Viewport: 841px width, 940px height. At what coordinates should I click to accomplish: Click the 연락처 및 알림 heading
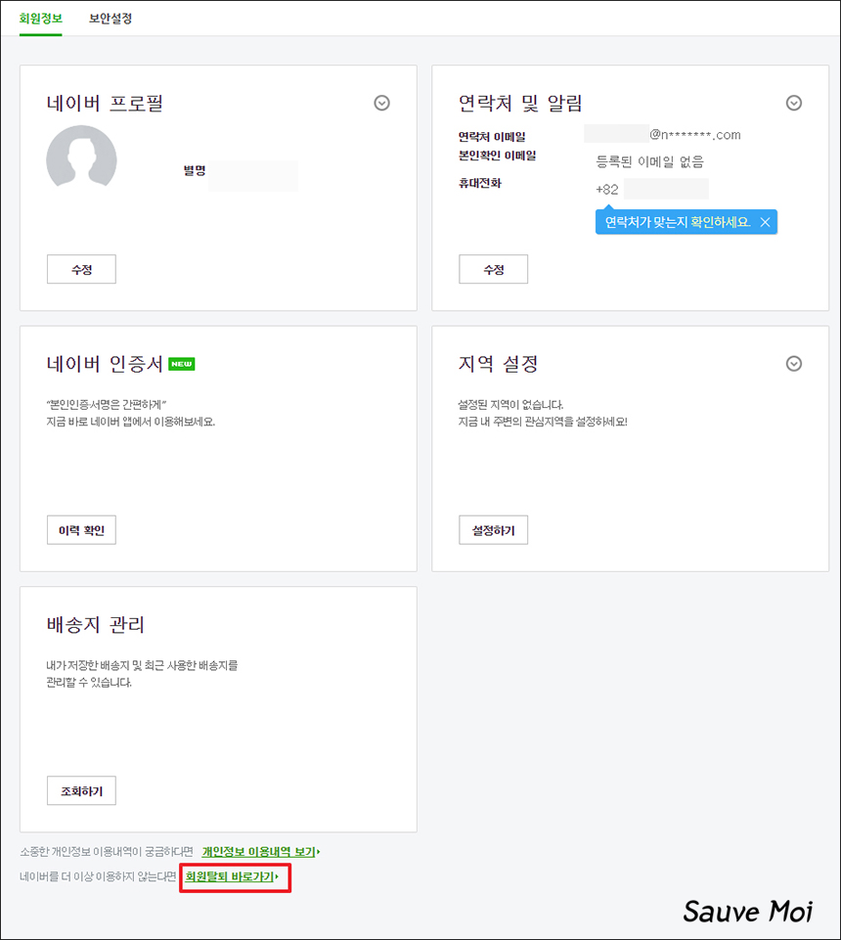click(520, 103)
